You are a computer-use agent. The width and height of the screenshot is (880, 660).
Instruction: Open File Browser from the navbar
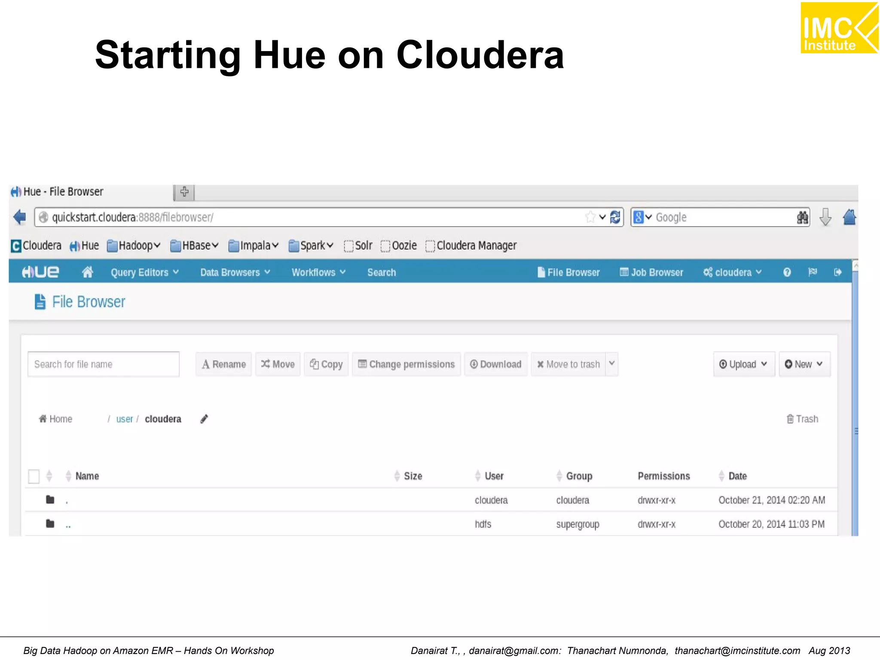coord(568,272)
